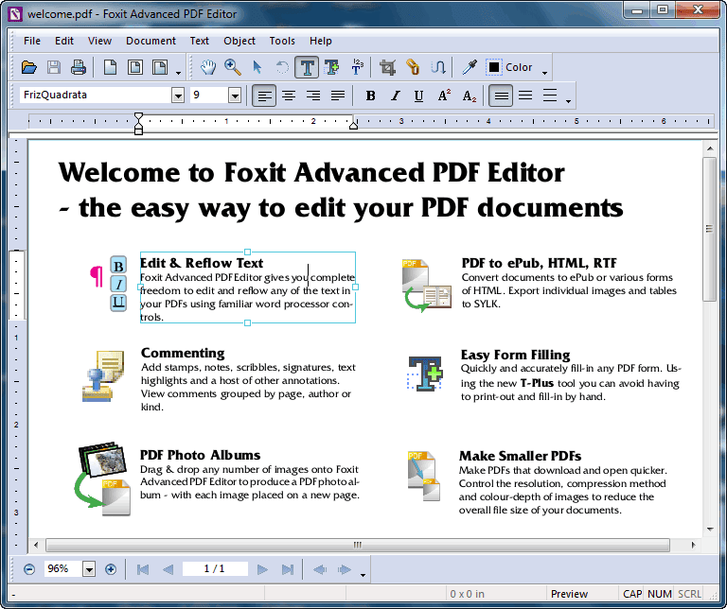Set double line spacing
The height and width of the screenshot is (609, 727).
pyautogui.click(x=550, y=96)
